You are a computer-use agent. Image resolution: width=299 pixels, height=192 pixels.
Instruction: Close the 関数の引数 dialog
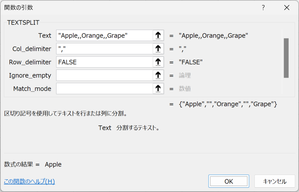(287, 8)
